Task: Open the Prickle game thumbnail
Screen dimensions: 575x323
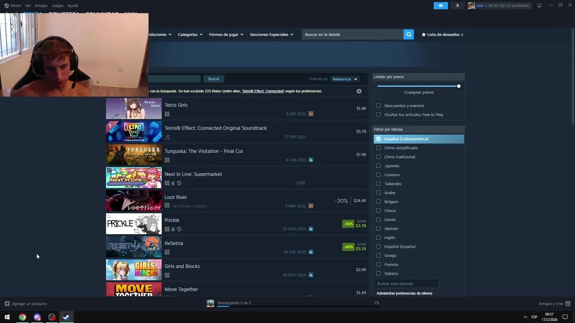Action: coord(134,224)
